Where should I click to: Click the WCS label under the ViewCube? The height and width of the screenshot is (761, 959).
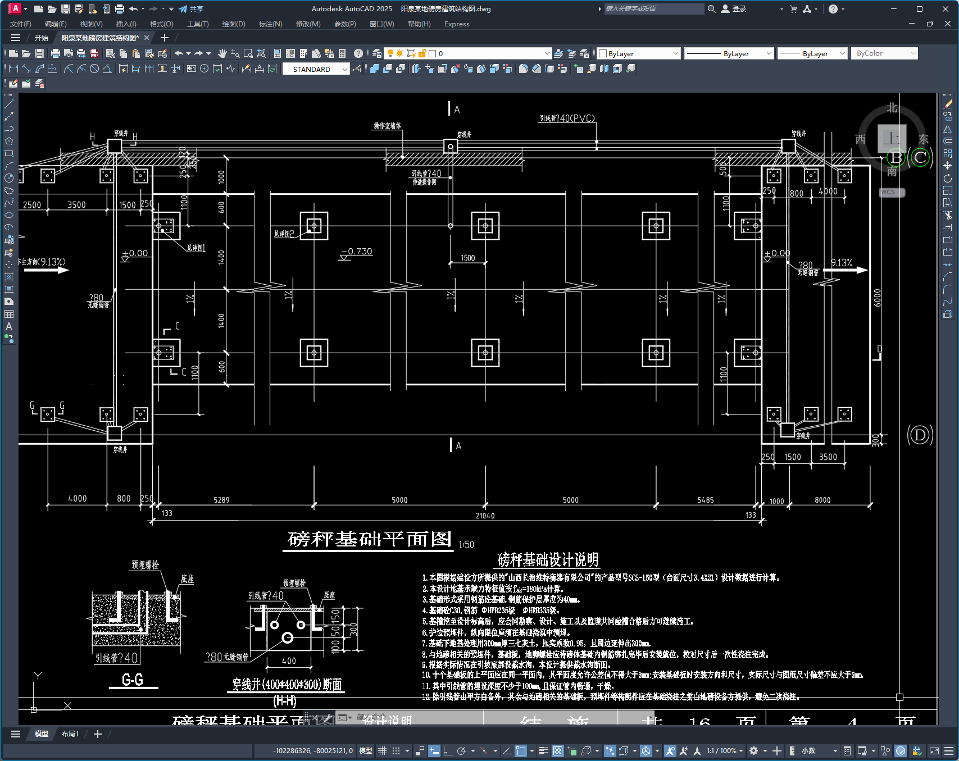(891, 192)
